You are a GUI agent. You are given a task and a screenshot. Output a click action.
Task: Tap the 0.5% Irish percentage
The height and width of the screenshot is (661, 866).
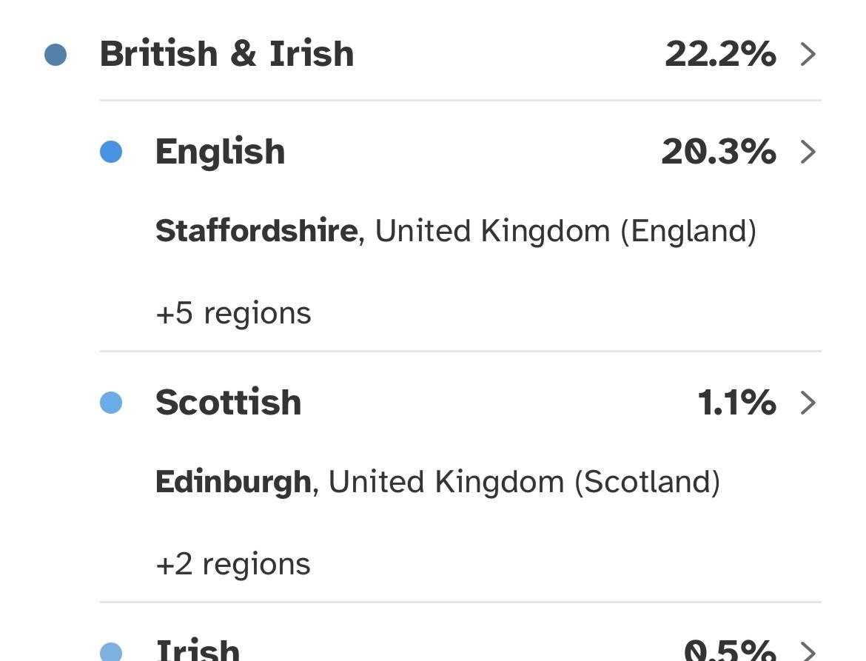729,650
